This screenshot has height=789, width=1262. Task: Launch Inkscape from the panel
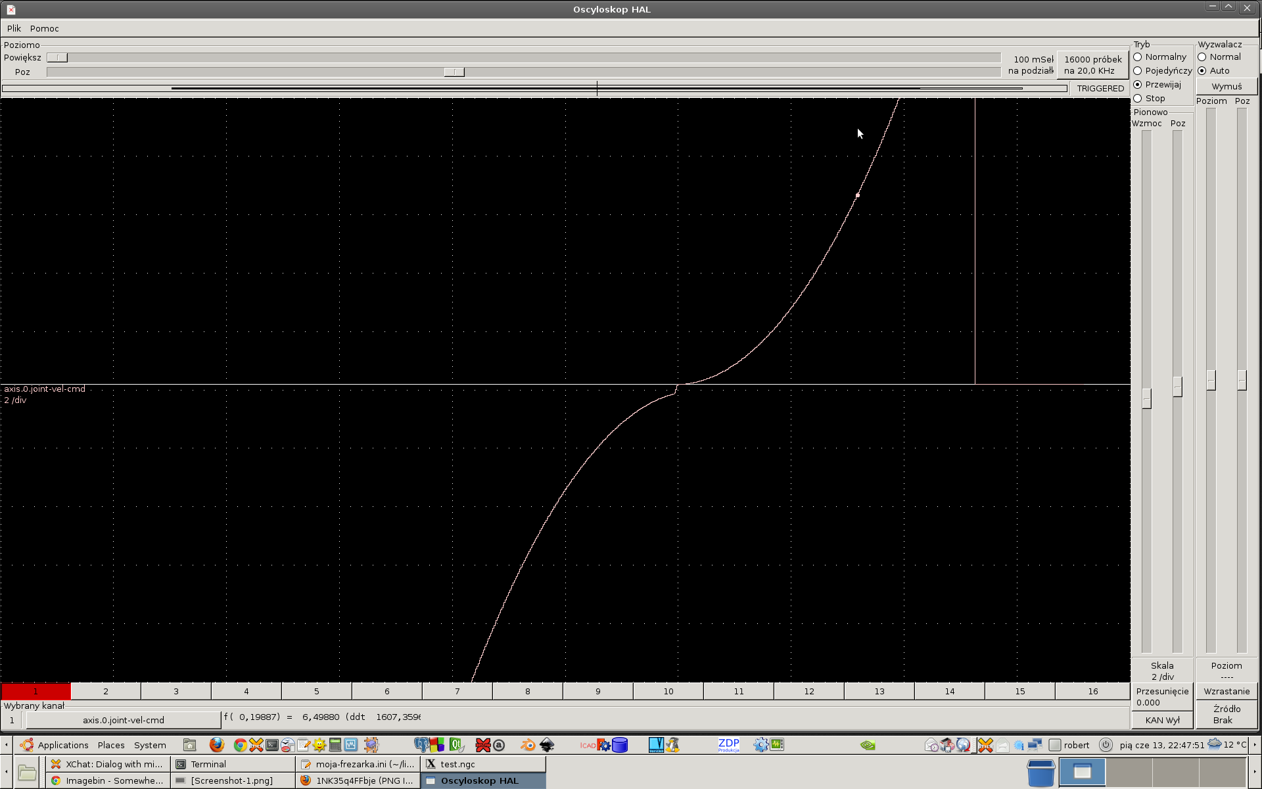pos(547,745)
